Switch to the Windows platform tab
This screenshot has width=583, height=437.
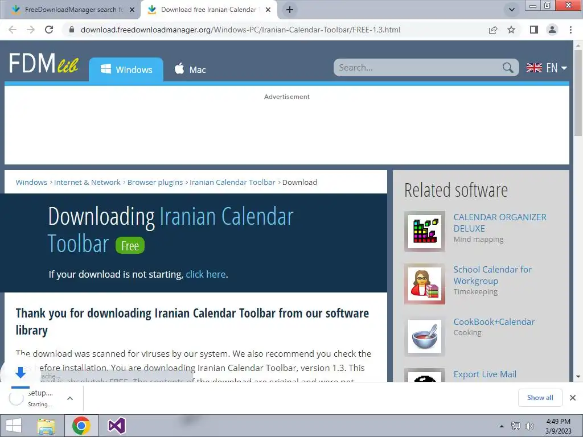tap(126, 69)
